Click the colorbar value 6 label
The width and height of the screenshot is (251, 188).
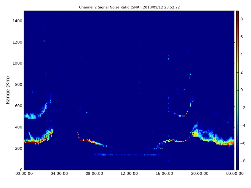tap(242, 37)
